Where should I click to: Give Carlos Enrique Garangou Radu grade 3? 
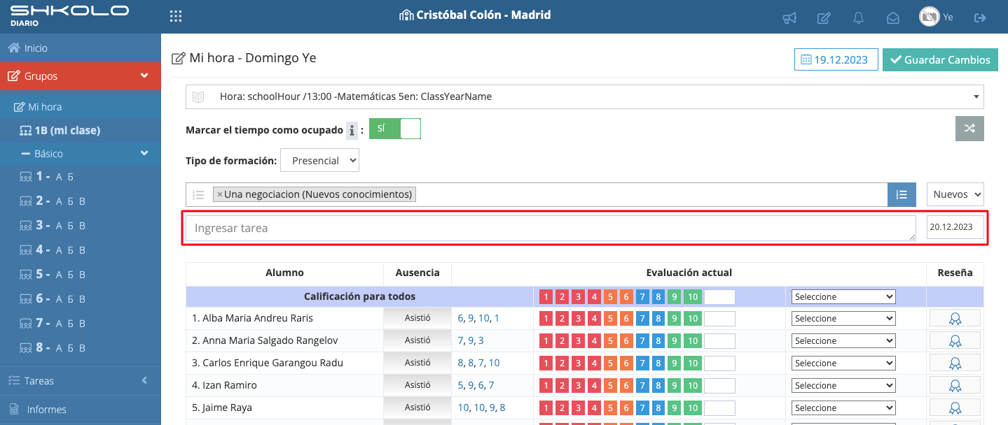[x=578, y=363]
